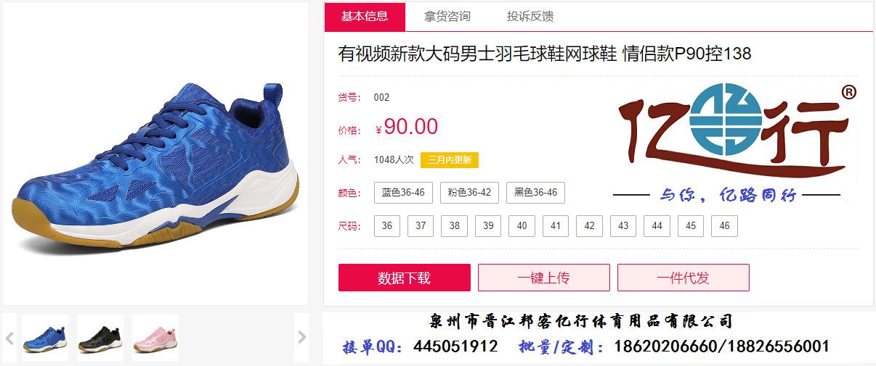Show next thumbnails with right arrow
The height and width of the screenshot is (366, 876).
click(301, 338)
